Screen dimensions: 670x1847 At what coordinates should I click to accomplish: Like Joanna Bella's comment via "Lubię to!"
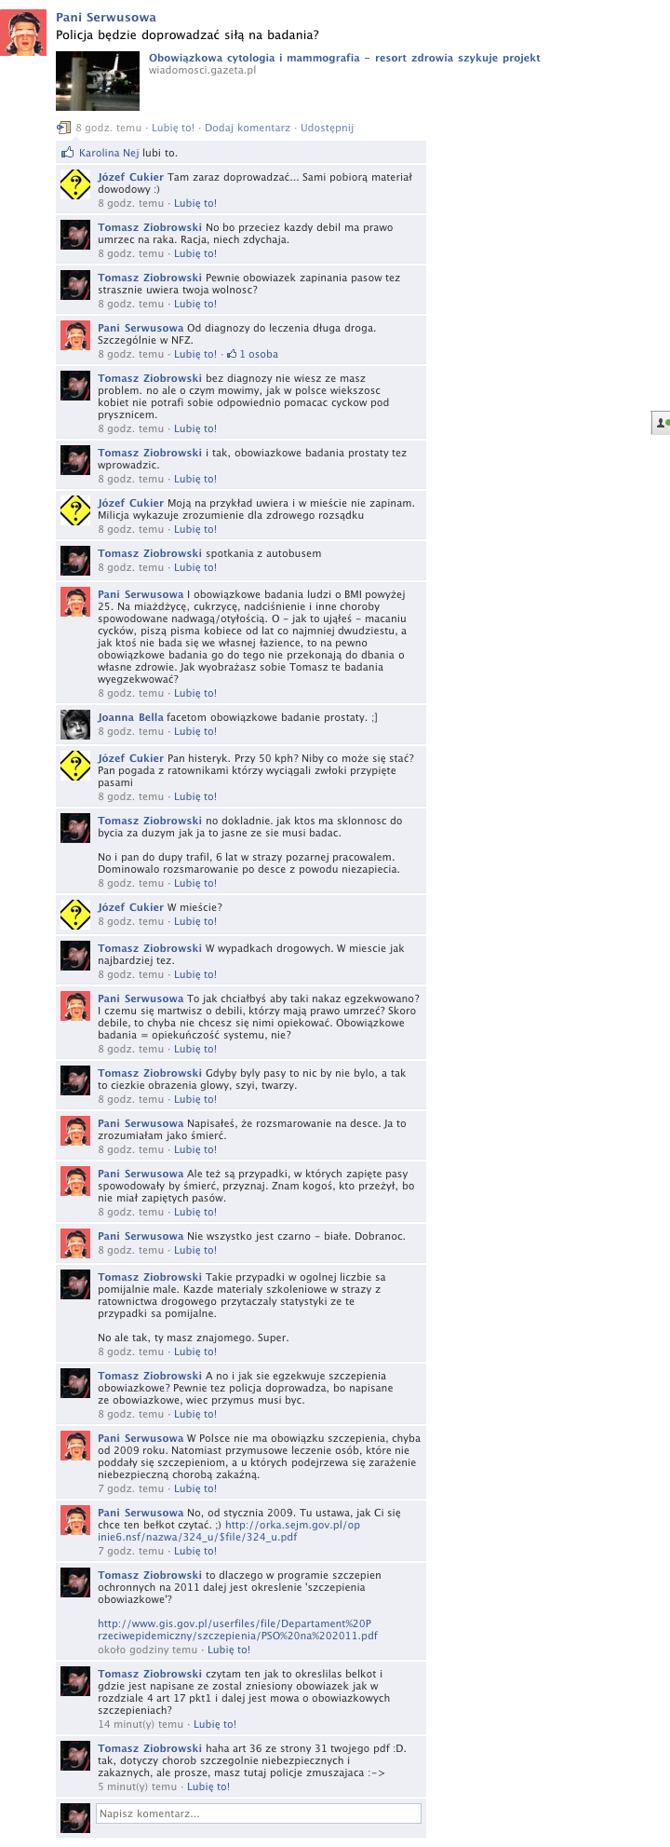[x=195, y=731]
